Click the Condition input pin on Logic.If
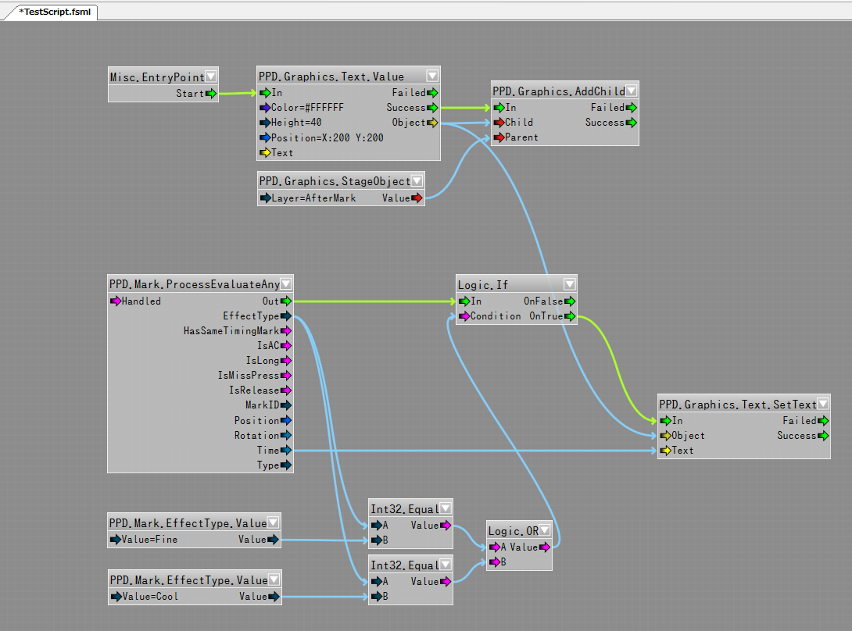852x631 pixels. click(464, 316)
